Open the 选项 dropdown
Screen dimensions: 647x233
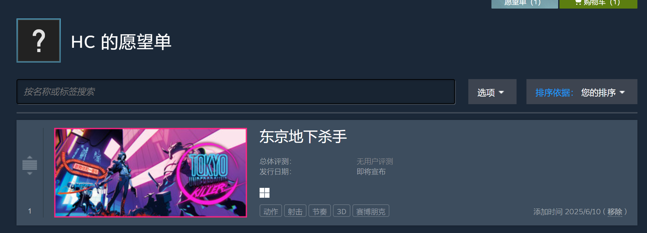coord(492,92)
